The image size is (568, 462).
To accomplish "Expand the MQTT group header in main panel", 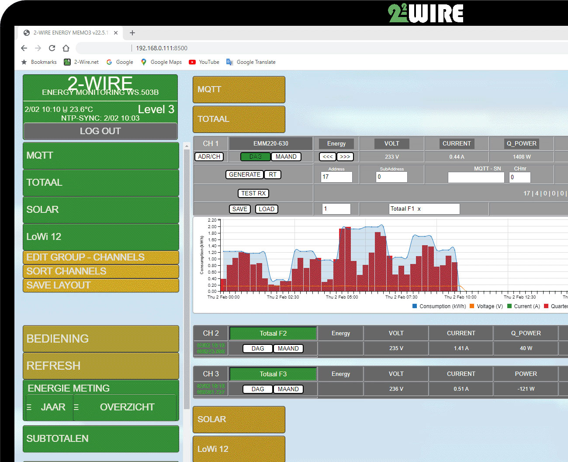I will pos(239,90).
